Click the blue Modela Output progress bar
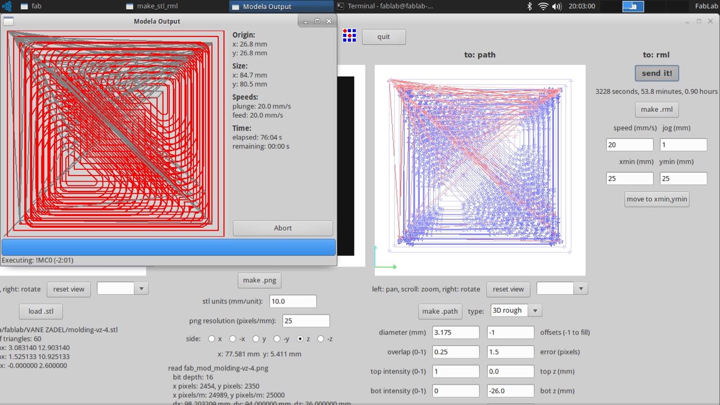720x405 pixels. (x=169, y=247)
